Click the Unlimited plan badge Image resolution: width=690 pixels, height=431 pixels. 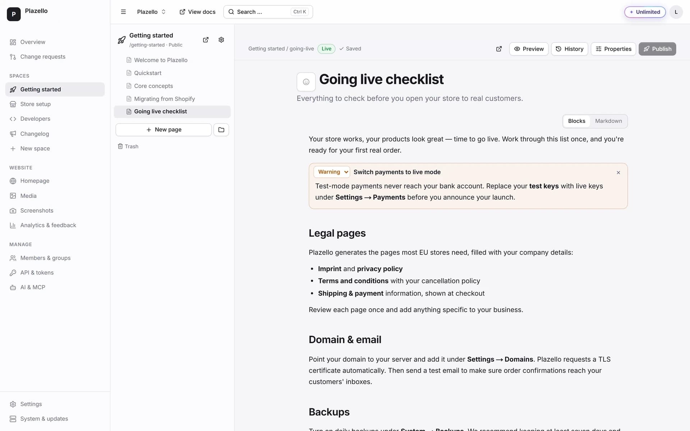(645, 12)
